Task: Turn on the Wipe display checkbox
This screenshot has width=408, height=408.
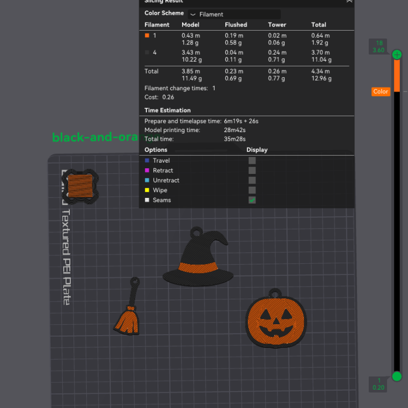Action: [252, 190]
